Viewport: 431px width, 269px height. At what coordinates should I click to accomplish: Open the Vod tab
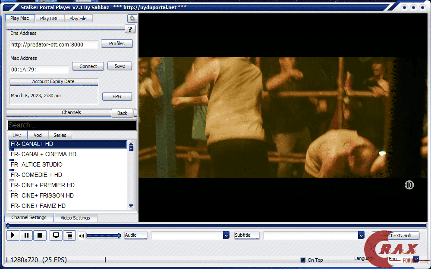38,135
